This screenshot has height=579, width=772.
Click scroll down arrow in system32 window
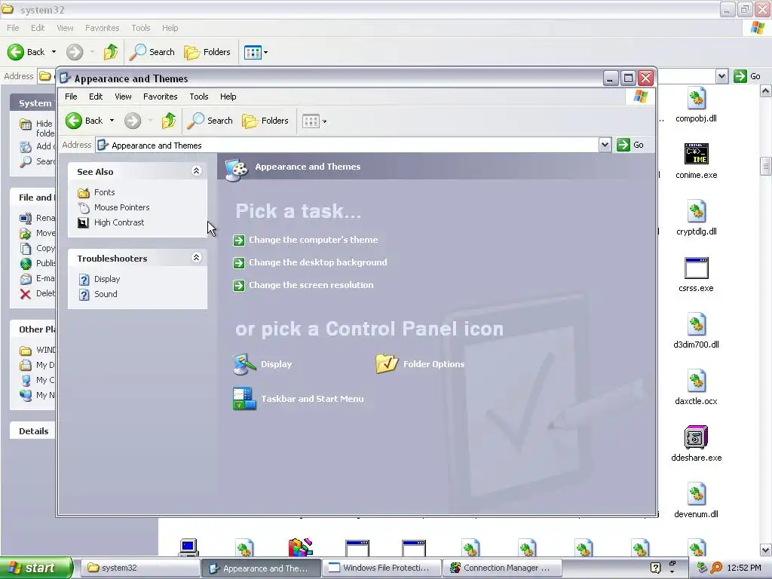tap(766, 550)
